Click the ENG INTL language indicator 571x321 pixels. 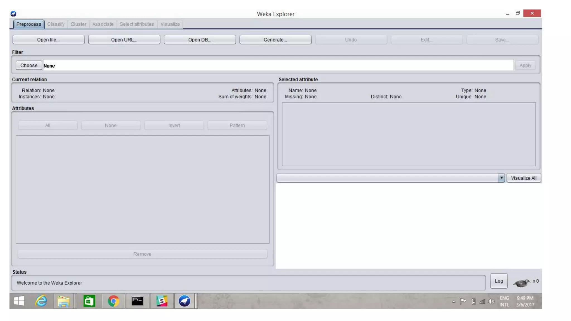504,301
